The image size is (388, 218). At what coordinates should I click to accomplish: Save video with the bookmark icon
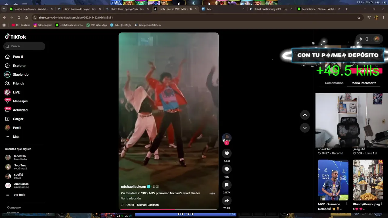point(226,185)
